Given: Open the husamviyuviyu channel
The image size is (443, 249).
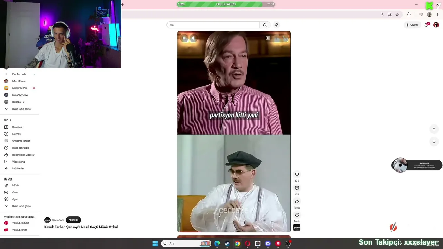Looking at the screenshot, I should point(20,95).
